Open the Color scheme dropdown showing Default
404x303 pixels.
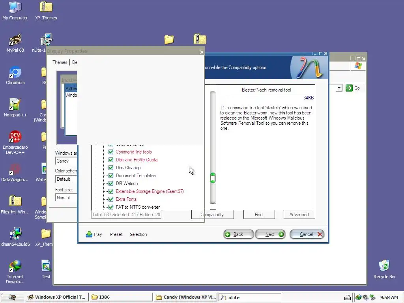click(66, 179)
